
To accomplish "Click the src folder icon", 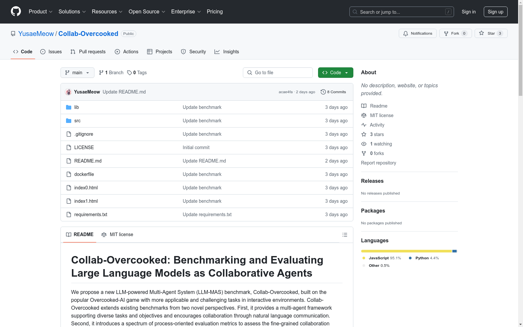I will pos(69,121).
